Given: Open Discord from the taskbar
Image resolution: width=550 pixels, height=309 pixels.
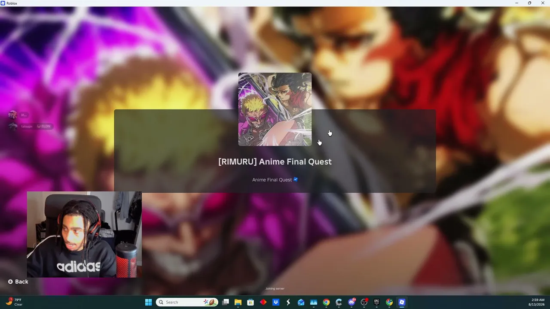Looking at the screenshot, I should (351, 302).
